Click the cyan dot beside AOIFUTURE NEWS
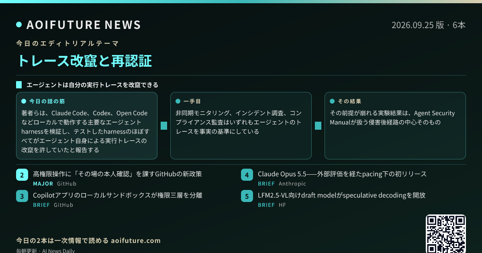482x253 pixels. [19, 25]
